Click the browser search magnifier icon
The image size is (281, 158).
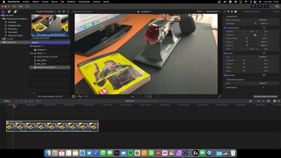tap(68, 11)
